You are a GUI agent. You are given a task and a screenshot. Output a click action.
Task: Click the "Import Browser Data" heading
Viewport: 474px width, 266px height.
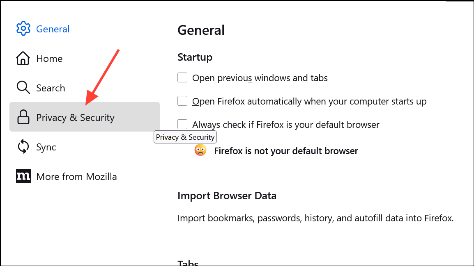pos(227,196)
